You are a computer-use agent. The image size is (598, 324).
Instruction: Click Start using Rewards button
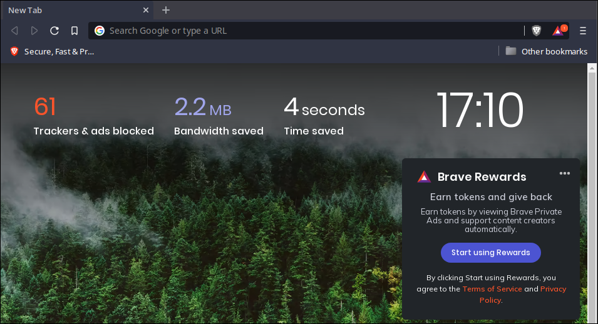click(x=491, y=253)
